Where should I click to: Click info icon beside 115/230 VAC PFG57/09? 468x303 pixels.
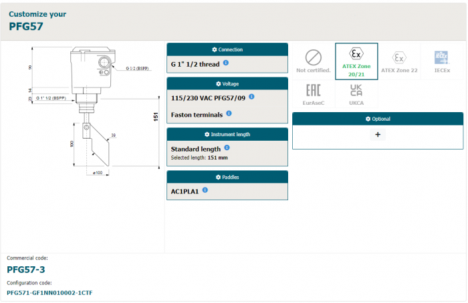[x=251, y=97]
